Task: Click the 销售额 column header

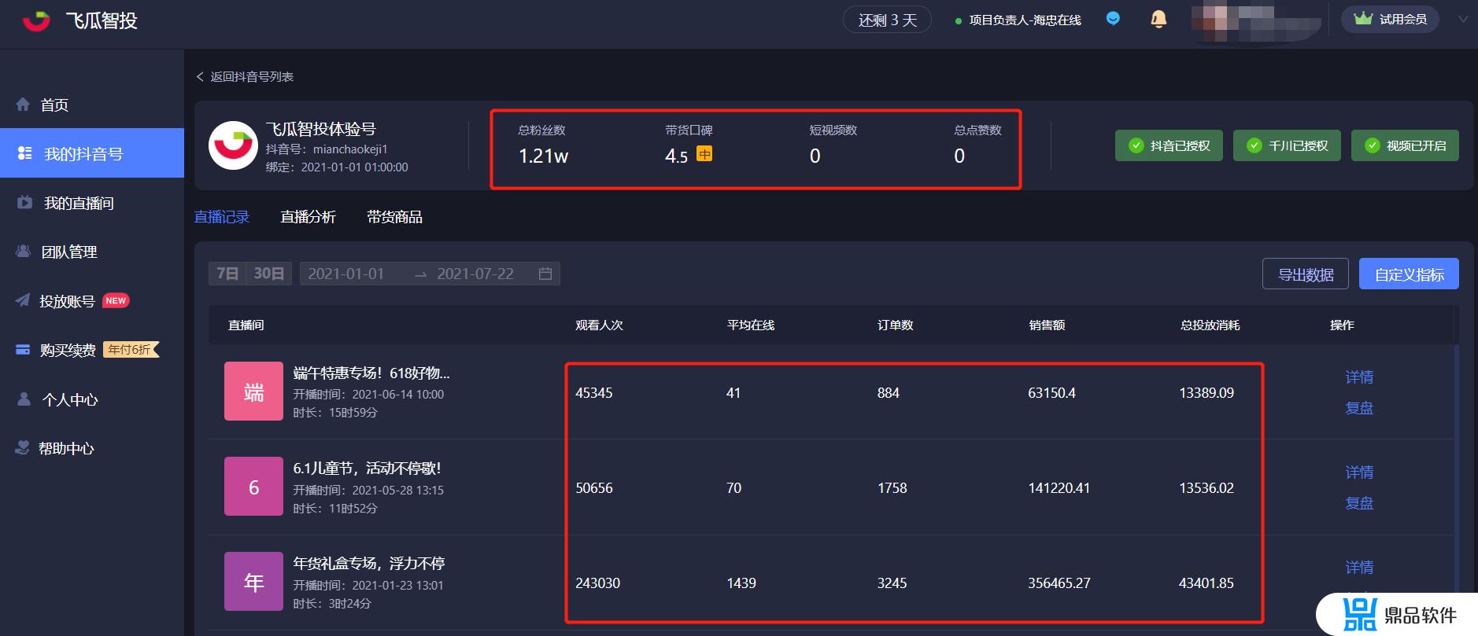Action: point(1047,325)
